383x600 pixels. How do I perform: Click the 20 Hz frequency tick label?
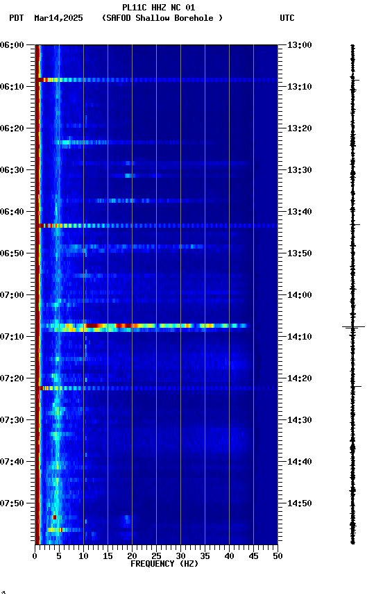tap(132, 556)
